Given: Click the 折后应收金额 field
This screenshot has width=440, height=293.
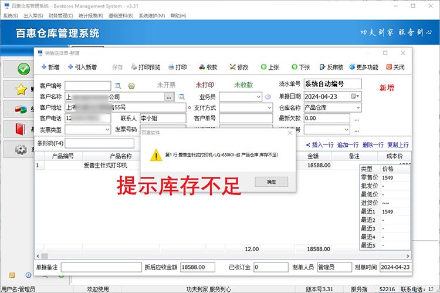Looking at the screenshot, I should (x=198, y=267).
